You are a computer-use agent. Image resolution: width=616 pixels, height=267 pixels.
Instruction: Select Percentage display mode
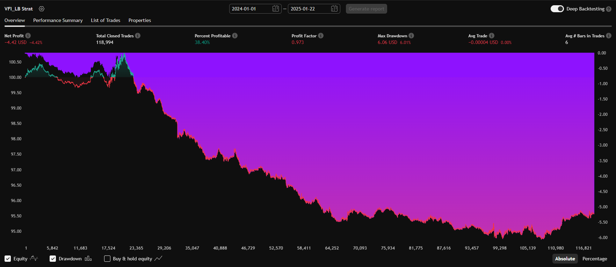595,259
